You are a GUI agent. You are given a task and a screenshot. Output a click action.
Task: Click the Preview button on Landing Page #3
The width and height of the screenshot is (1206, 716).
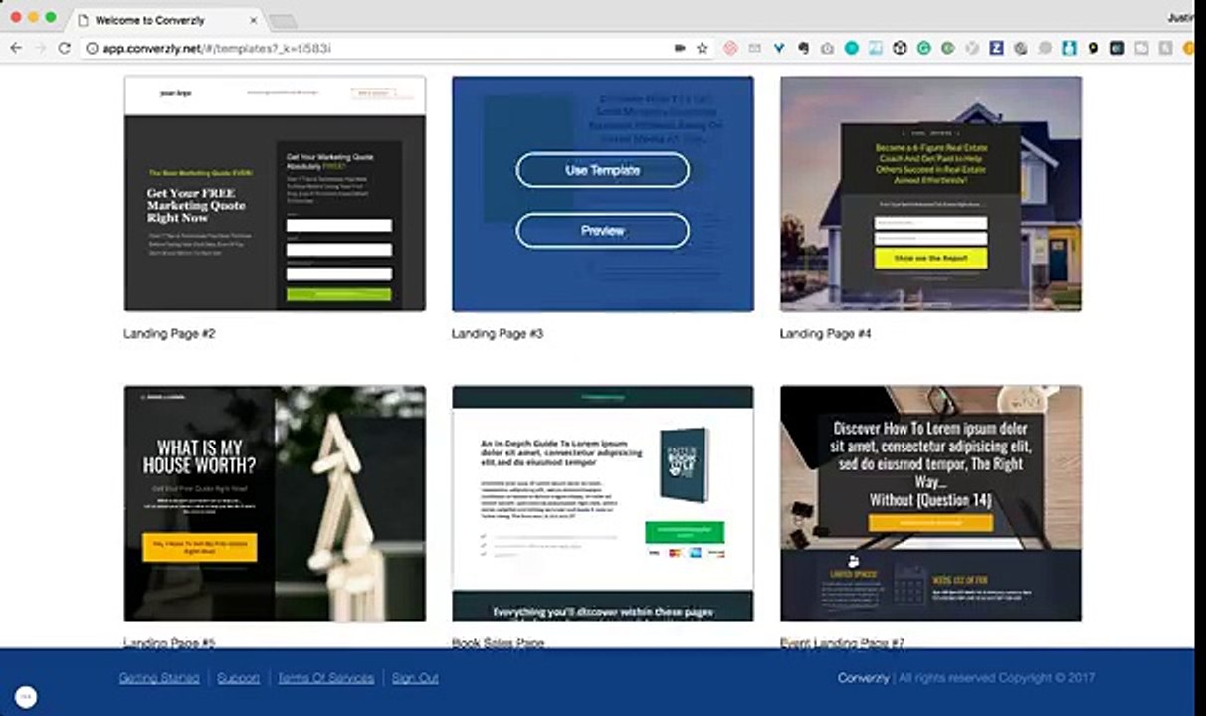click(x=602, y=231)
